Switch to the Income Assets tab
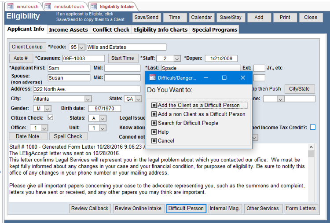 click(x=68, y=30)
